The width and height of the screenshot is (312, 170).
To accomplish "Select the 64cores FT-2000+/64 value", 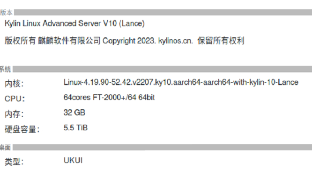I will point(109,98).
